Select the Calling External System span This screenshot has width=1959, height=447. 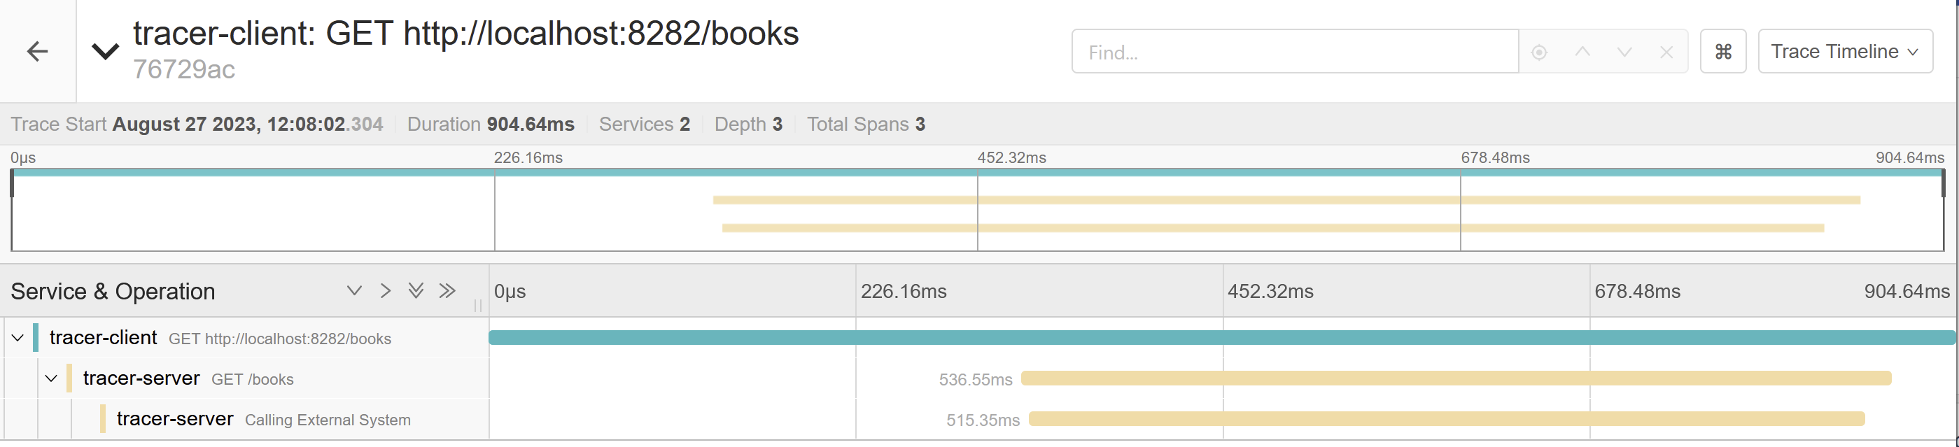click(x=327, y=420)
